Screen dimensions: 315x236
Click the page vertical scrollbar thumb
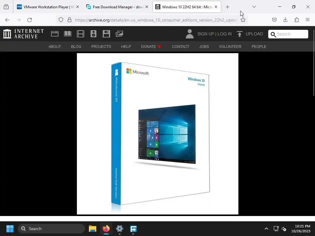click(x=313, y=63)
